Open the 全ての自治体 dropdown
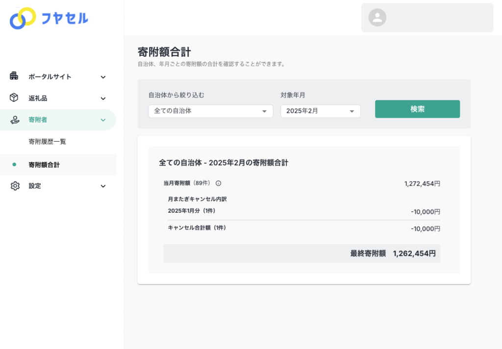Image resolution: width=502 pixels, height=349 pixels. [x=210, y=111]
